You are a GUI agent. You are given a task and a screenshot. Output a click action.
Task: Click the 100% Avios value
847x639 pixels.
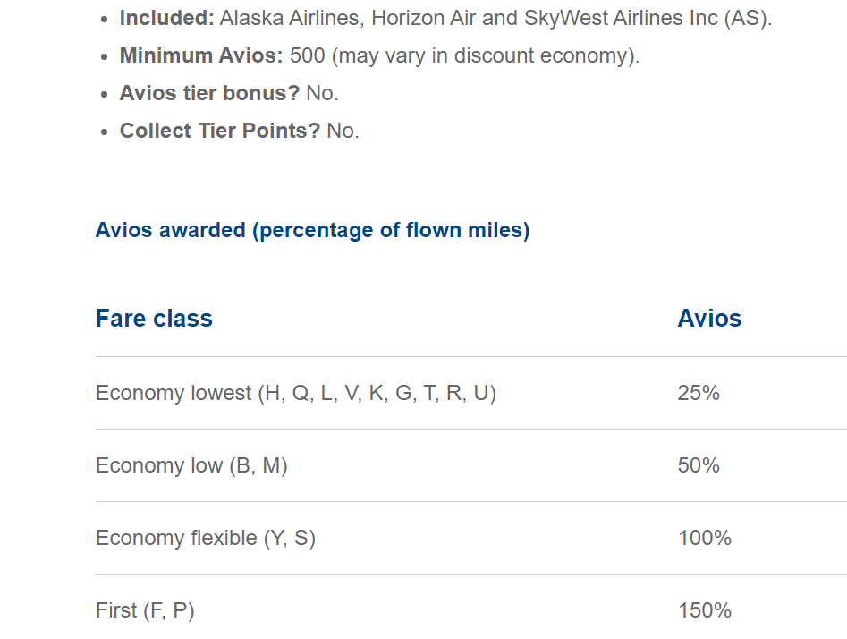(x=705, y=538)
